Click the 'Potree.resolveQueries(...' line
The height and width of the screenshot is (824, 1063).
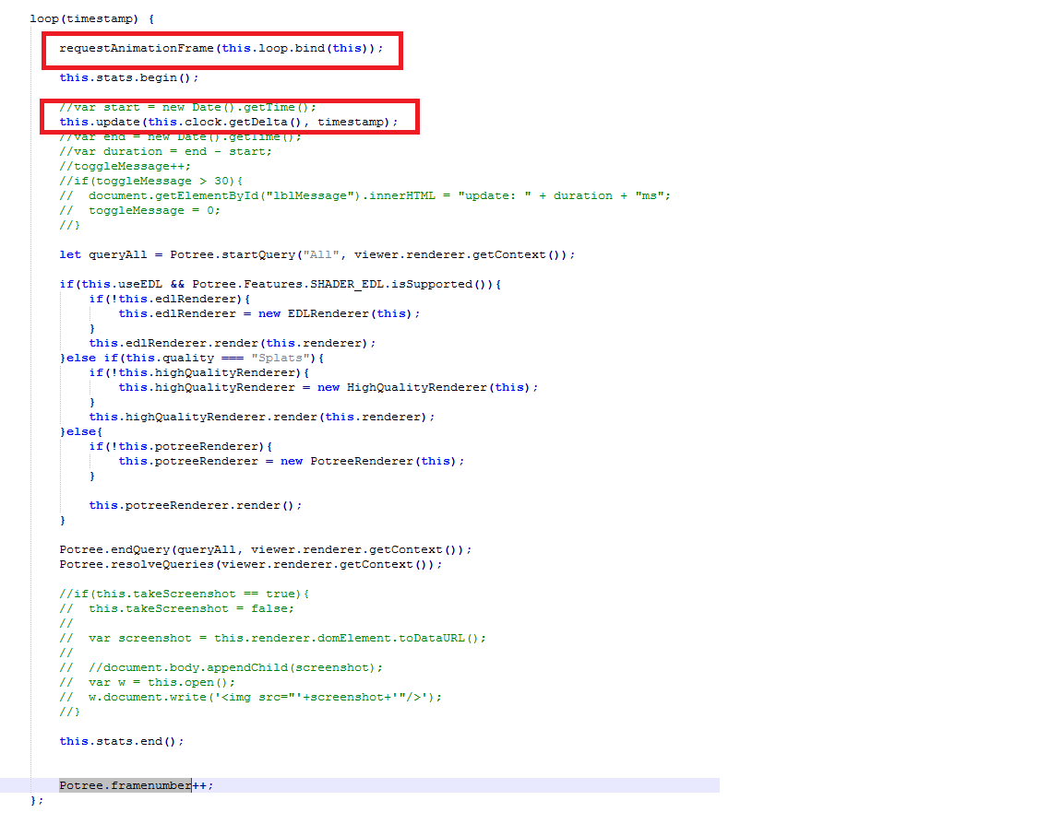(x=251, y=565)
